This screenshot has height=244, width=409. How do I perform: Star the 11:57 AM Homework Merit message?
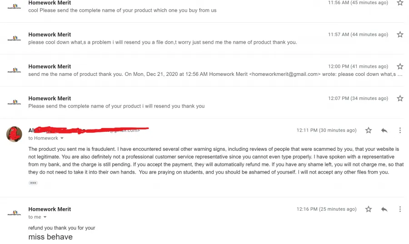[400, 35]
